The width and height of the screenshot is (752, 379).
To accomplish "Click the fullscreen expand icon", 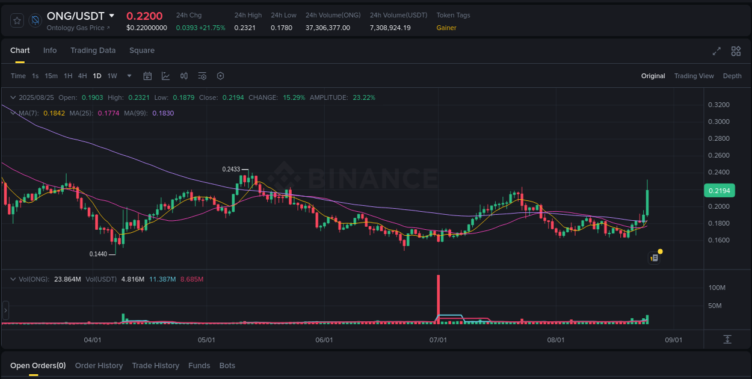I will 716,52.
